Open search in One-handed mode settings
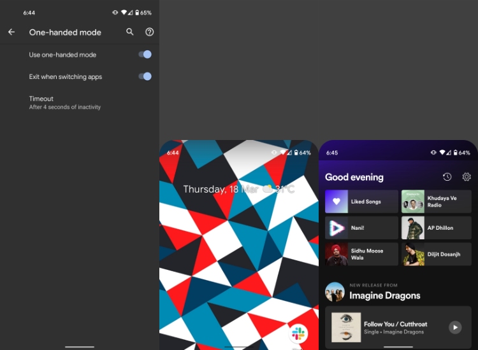478x350 pixels. (x=130, y=32)
